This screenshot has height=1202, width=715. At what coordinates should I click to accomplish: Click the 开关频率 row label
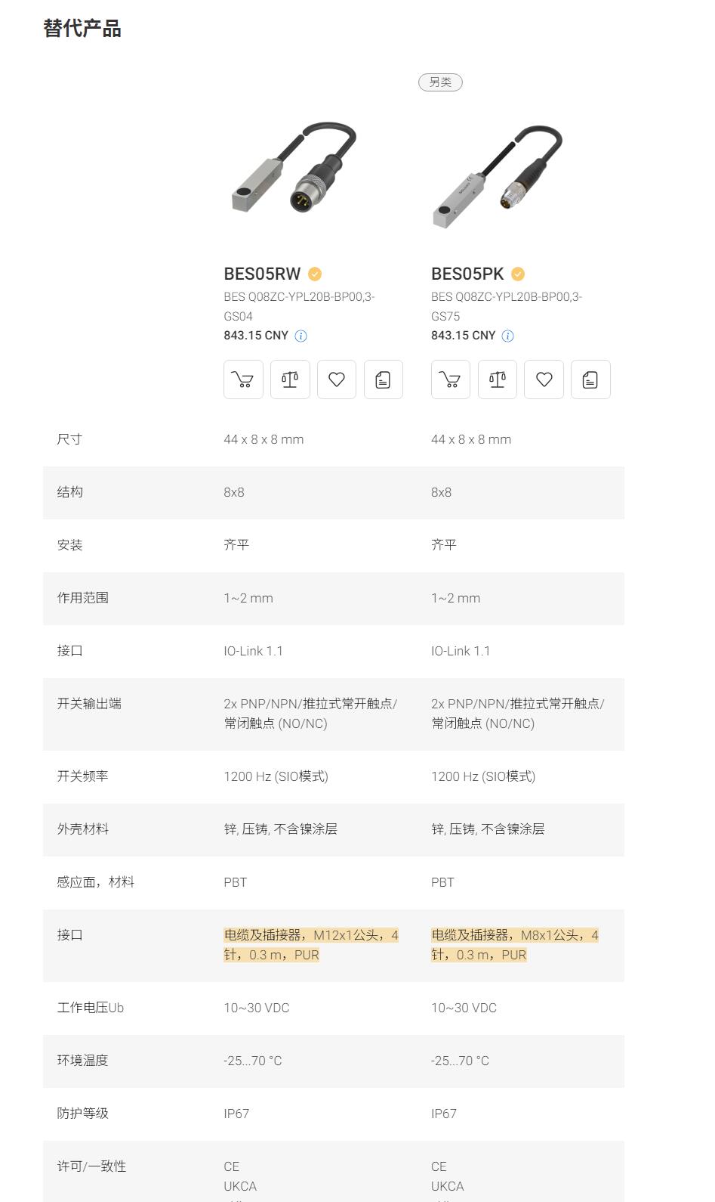[83, 776]
